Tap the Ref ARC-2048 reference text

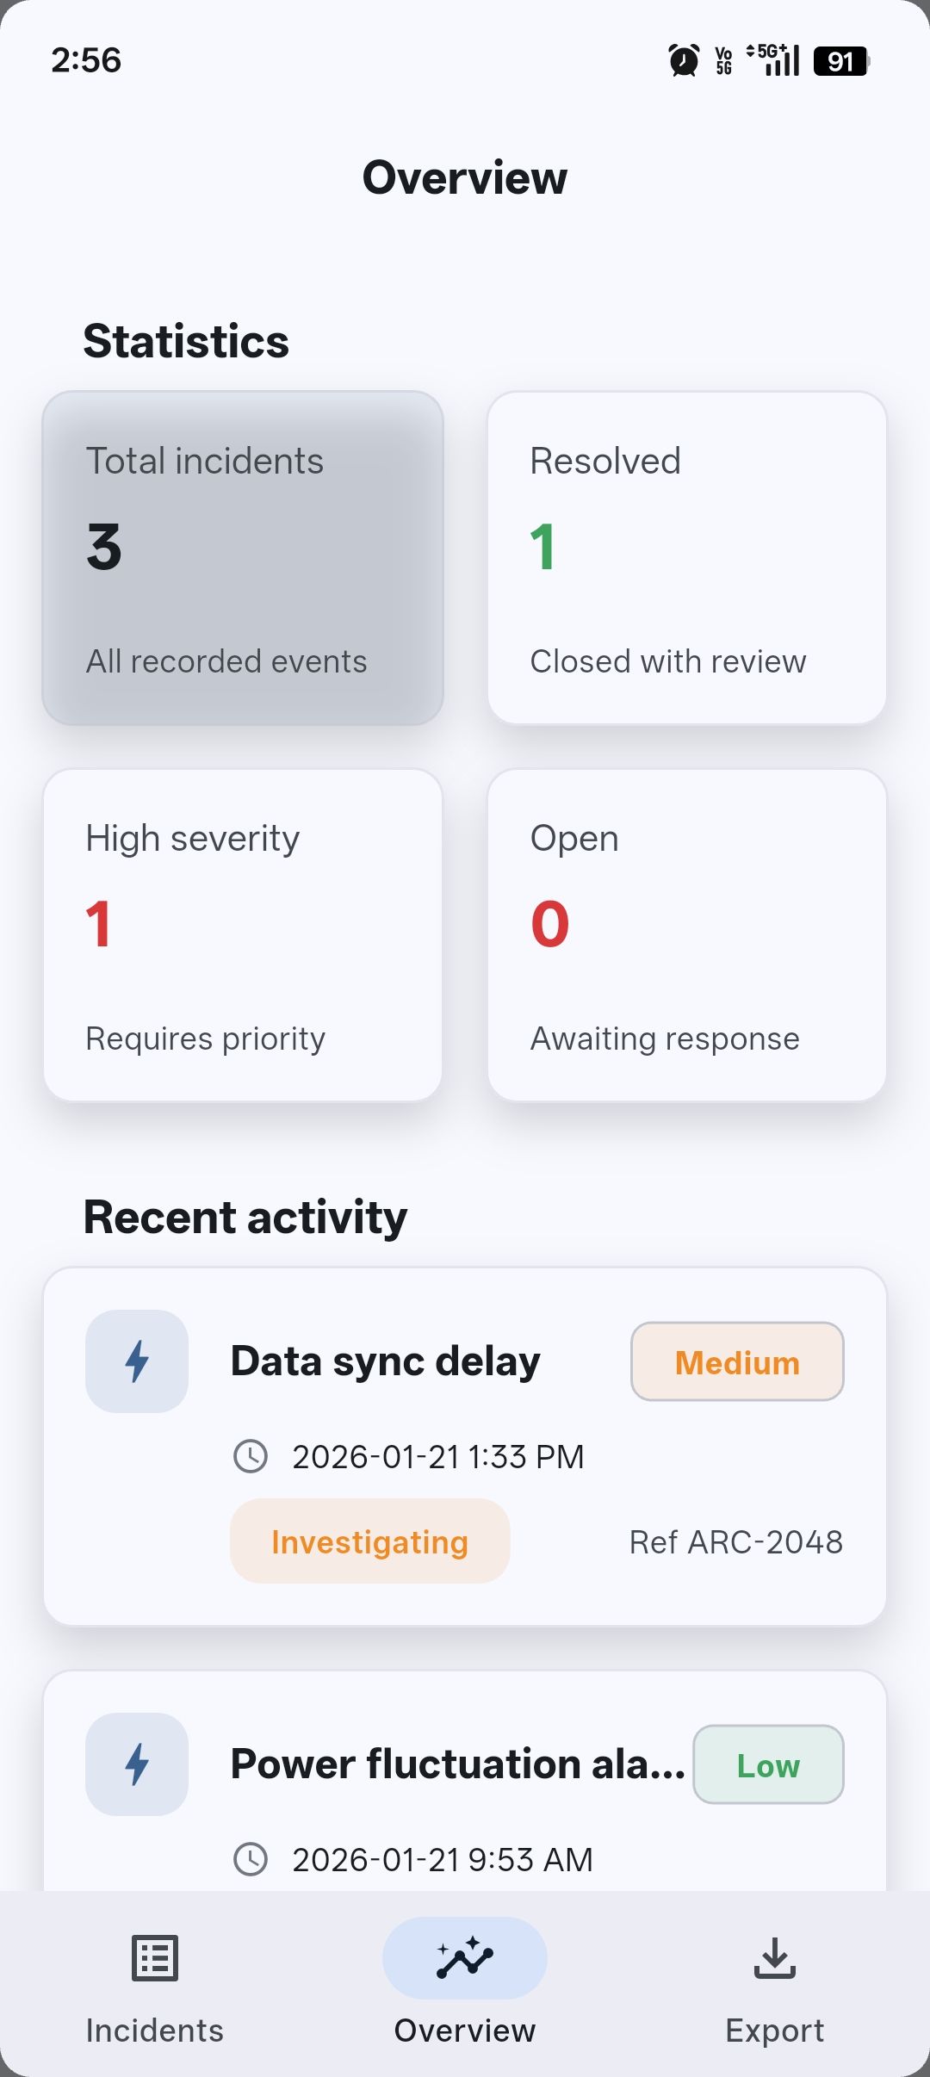736,1541
